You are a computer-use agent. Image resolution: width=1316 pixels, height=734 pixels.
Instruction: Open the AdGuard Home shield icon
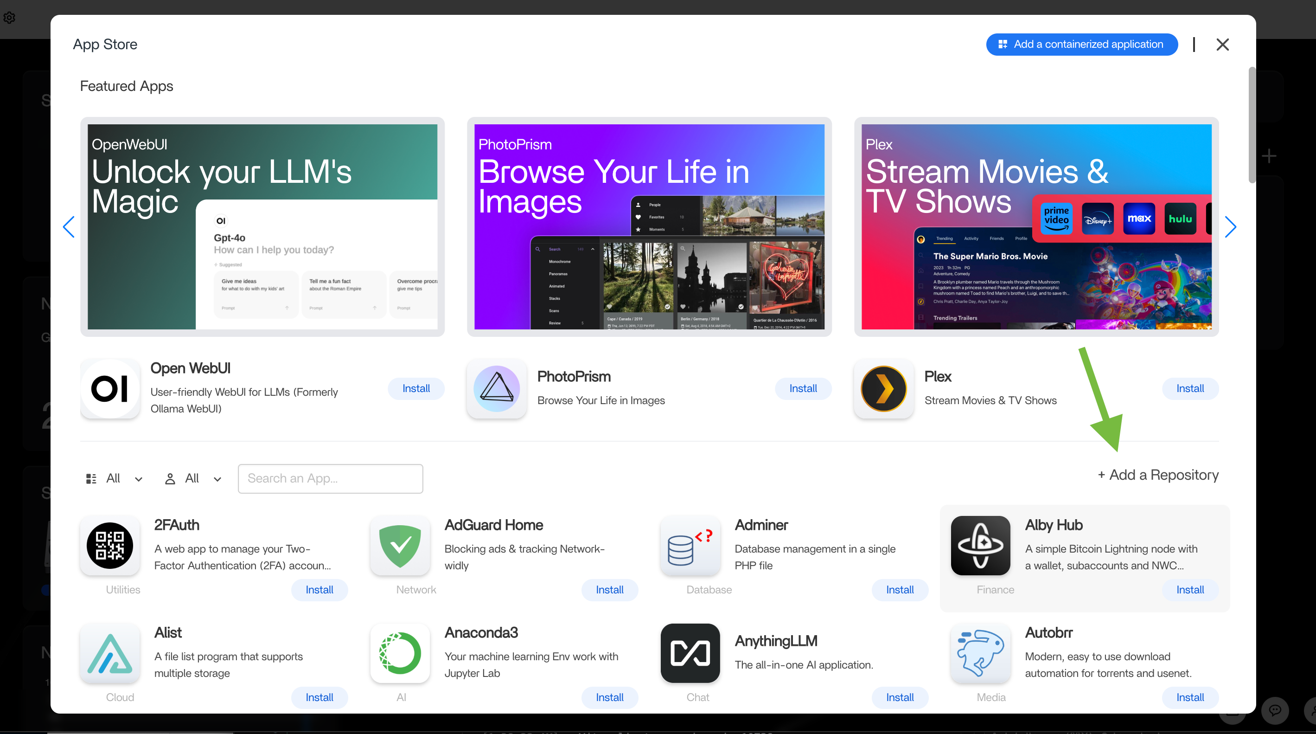(400, 545)
